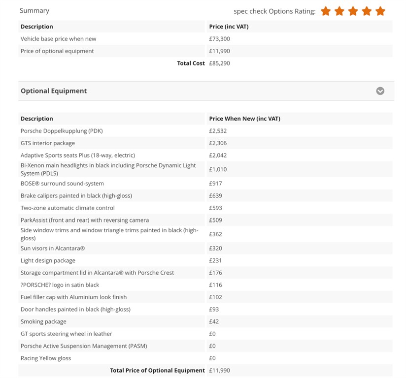Viewport: 406px width, 378px height.
Task: Click the second orange rating star
Action: click(339, 11)
